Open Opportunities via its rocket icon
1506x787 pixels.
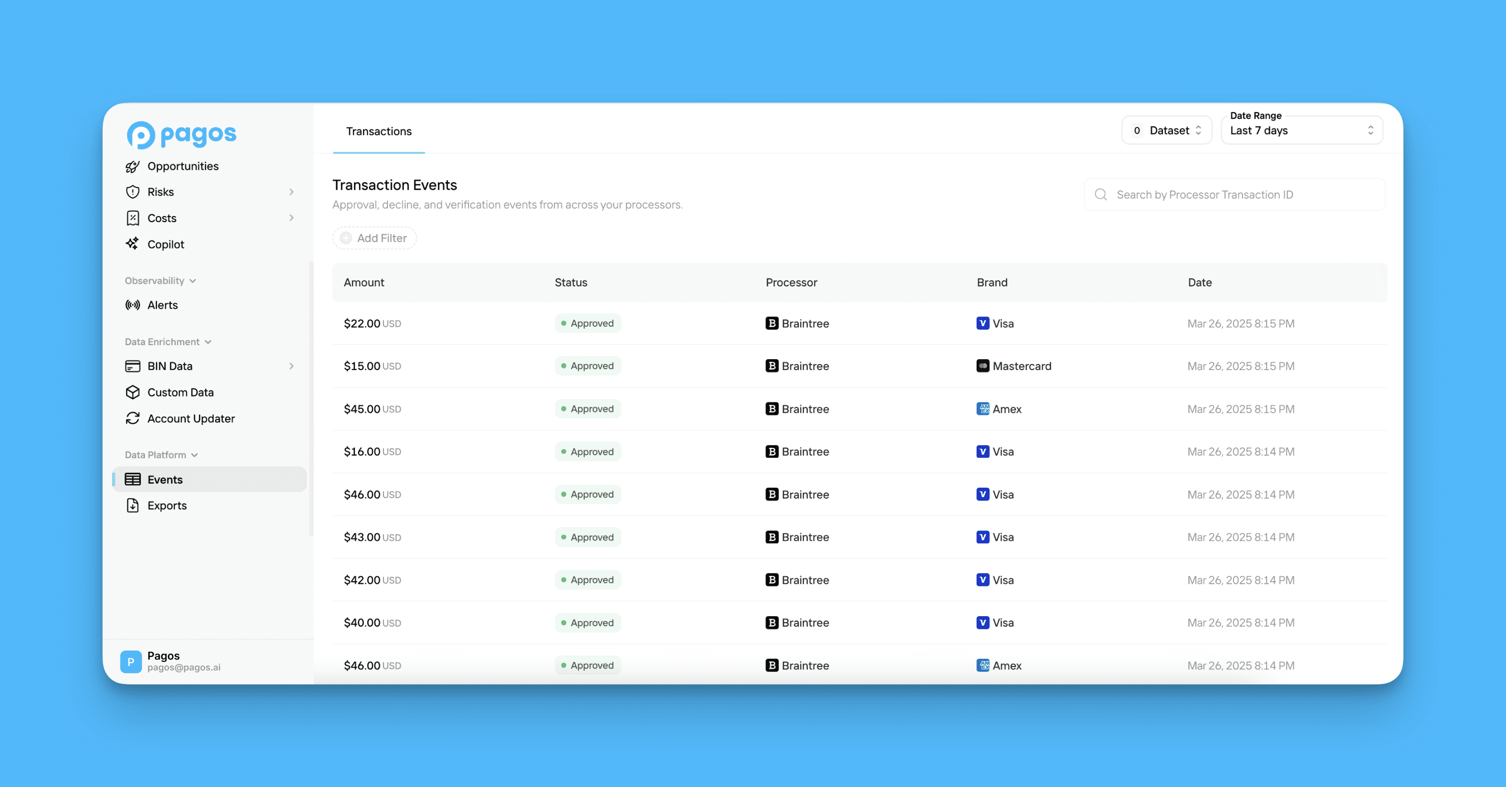coord(132,166)
